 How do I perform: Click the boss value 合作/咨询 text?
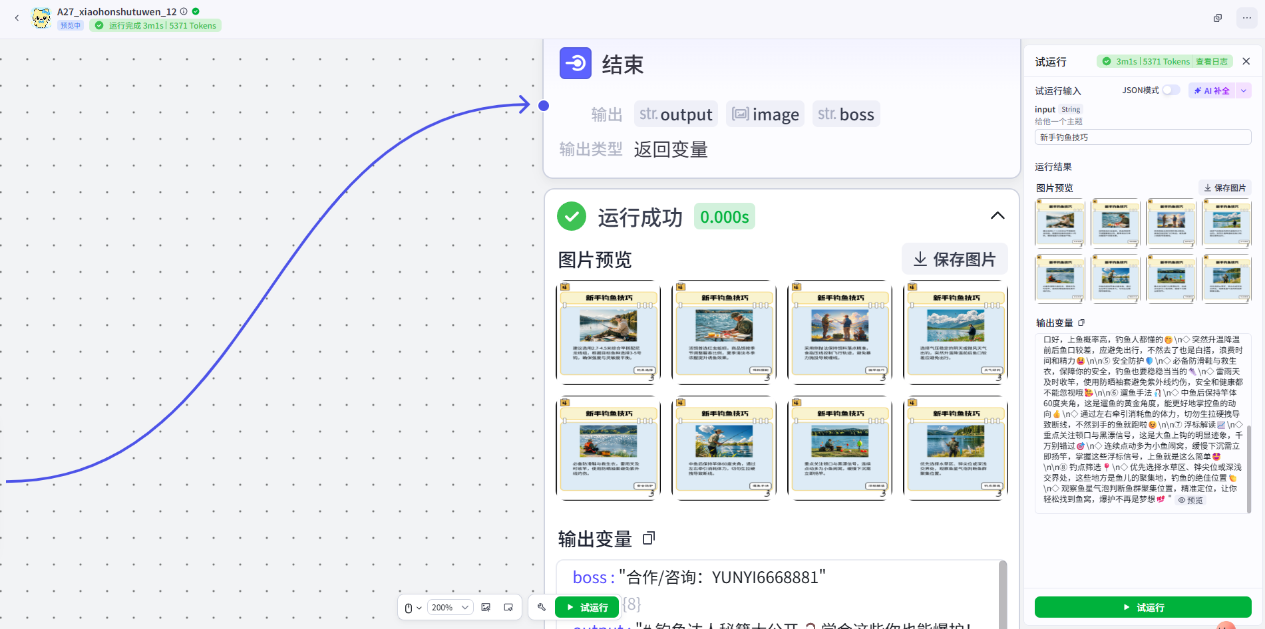tap(722, 577)
